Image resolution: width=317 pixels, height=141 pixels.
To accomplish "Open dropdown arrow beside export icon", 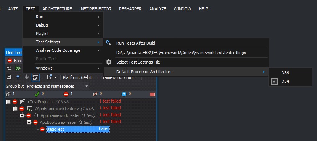I will click(55, 77).
